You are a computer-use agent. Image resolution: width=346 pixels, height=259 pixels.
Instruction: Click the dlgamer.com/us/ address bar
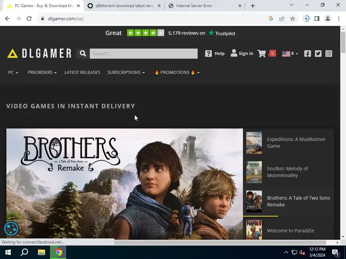(66, 19)
